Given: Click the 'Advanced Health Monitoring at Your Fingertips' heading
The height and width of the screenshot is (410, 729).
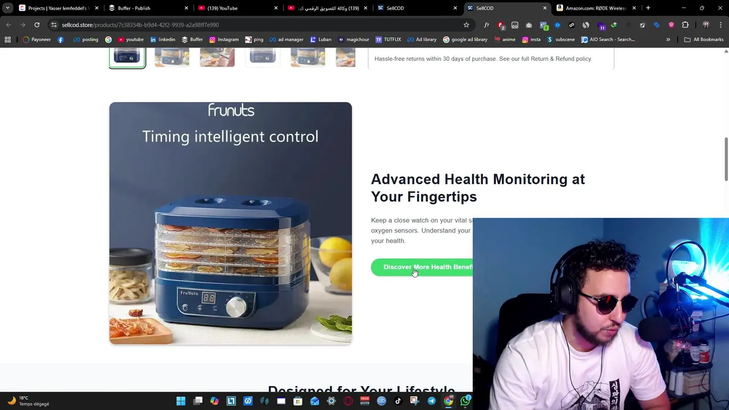Looking at the screenshot, I should pos(478,188).
